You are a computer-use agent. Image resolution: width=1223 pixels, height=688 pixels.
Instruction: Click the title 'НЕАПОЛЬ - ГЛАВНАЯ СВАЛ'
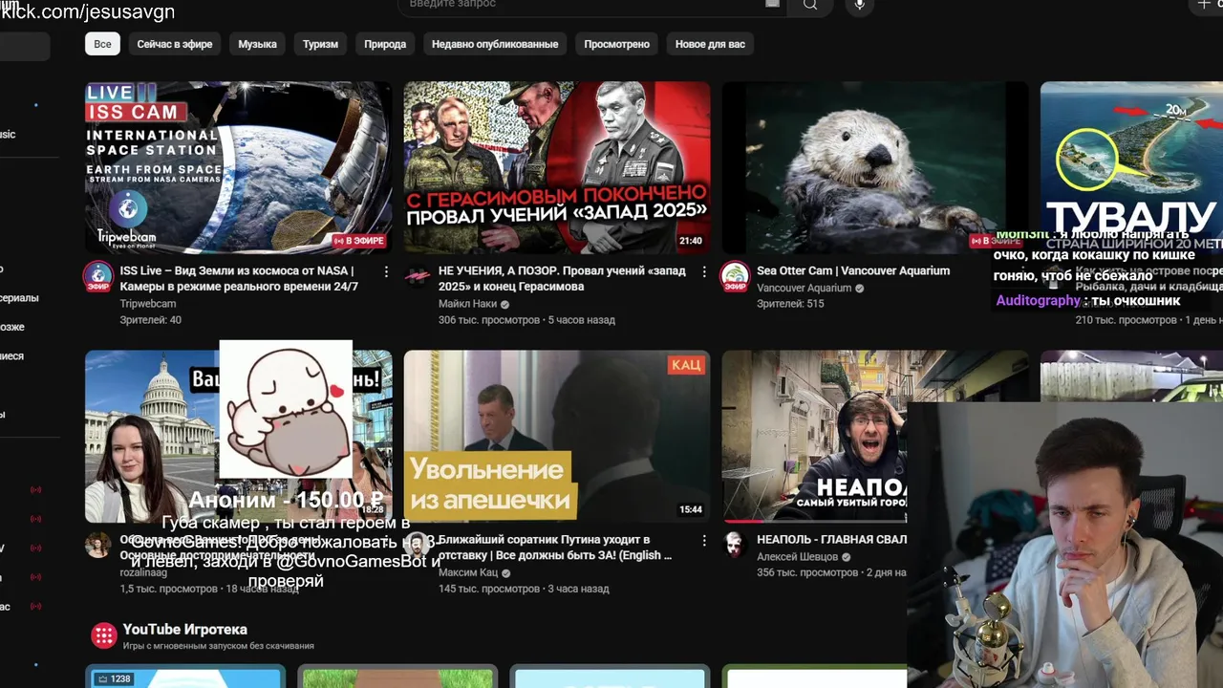(x=831, y=539)
